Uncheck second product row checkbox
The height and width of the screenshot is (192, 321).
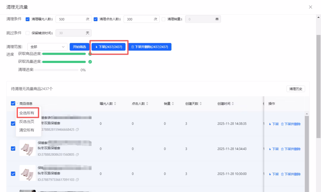[x=13, y=149]
